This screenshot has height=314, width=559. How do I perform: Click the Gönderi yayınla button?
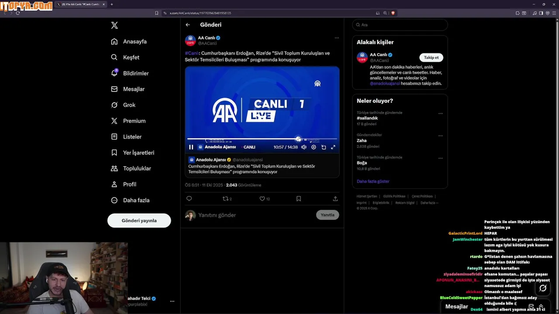[x=139, y=220]
